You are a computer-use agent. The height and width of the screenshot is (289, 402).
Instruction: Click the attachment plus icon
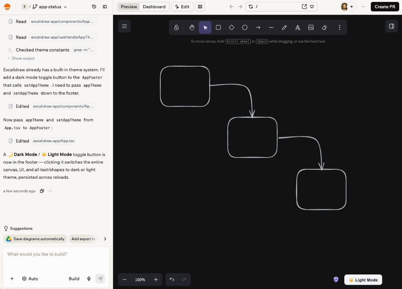[x=12, y=278]
